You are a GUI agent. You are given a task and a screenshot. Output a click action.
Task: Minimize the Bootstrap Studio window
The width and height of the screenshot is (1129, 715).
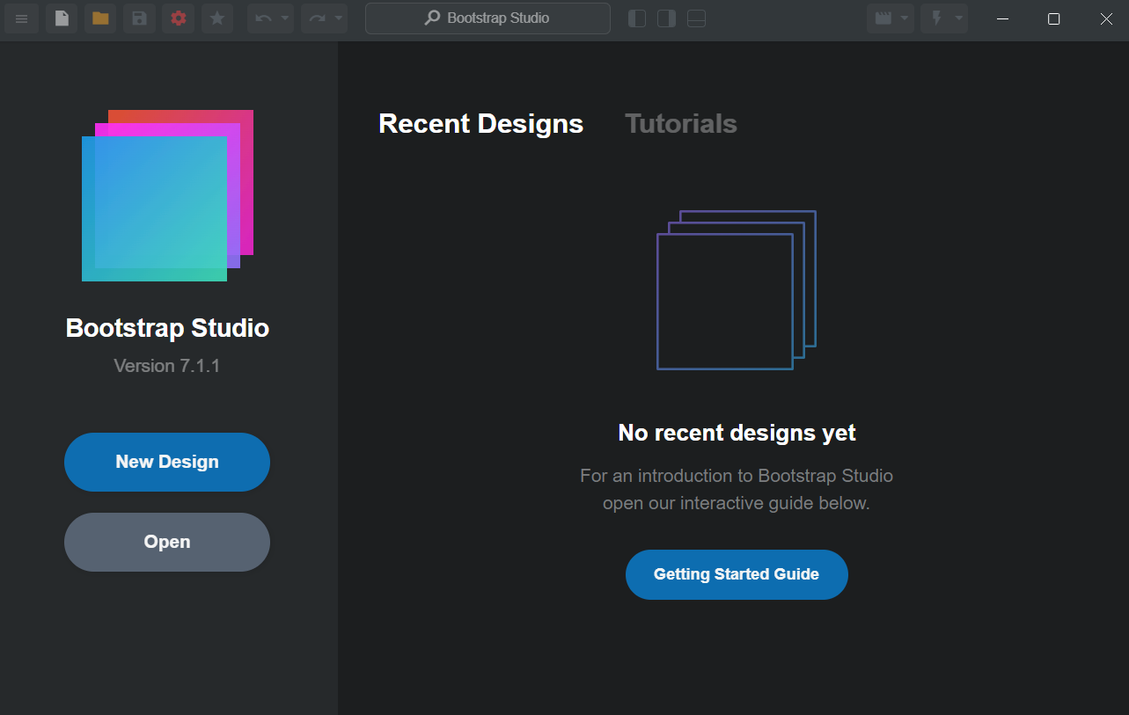[1001, 18]
